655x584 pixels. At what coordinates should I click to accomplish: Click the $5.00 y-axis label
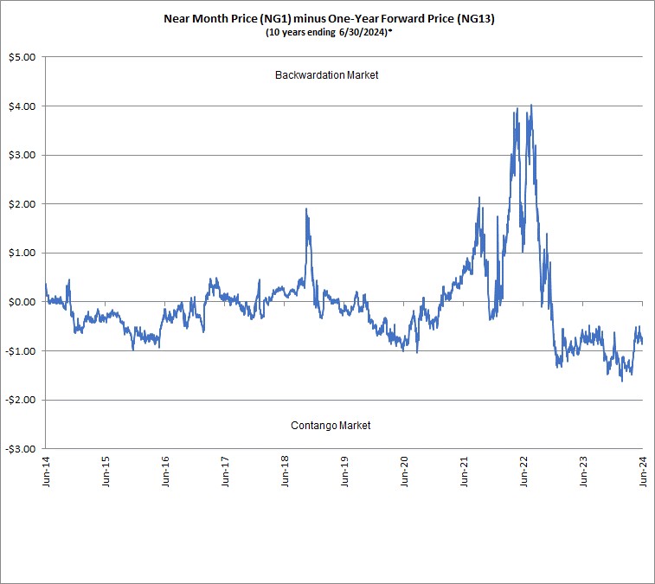[22, 57]
